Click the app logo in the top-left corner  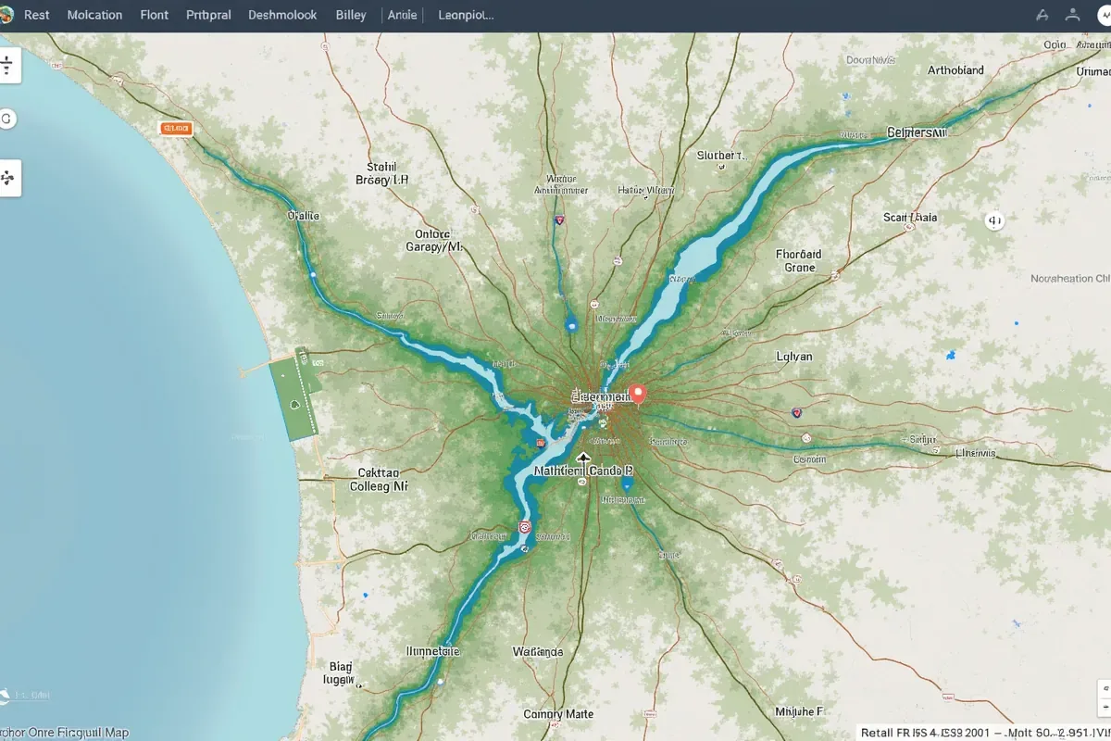6,15
